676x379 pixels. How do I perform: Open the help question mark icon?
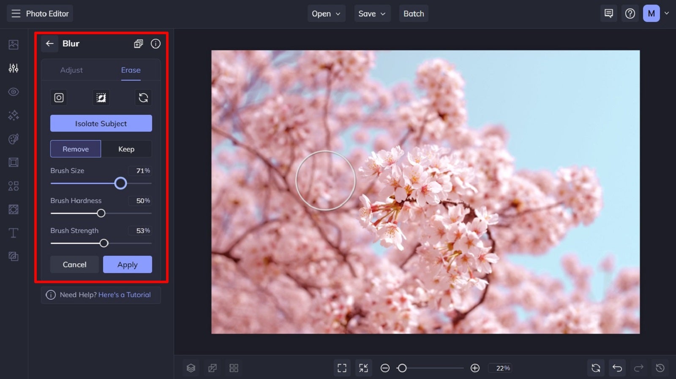point(630,14)
